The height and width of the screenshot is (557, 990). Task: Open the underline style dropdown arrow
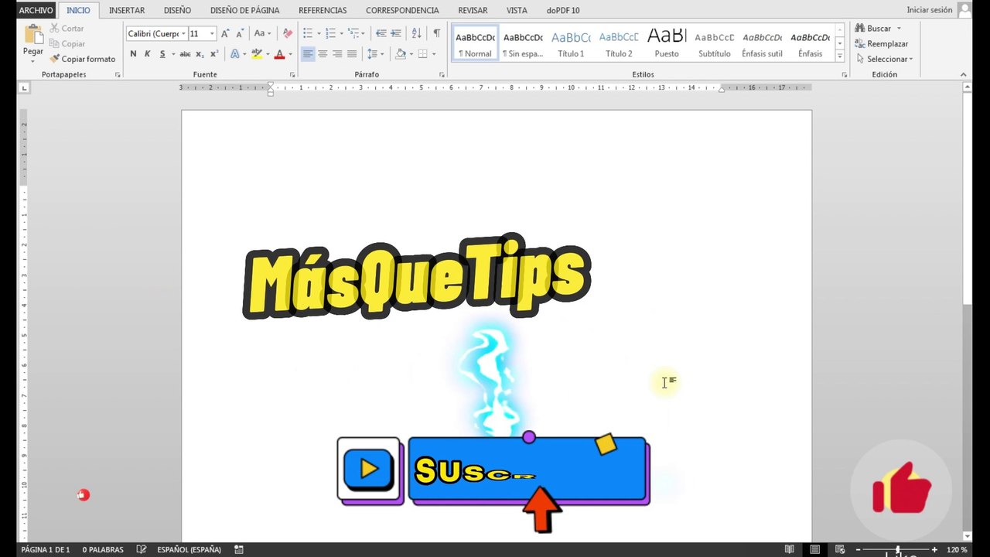coord(172,54)
